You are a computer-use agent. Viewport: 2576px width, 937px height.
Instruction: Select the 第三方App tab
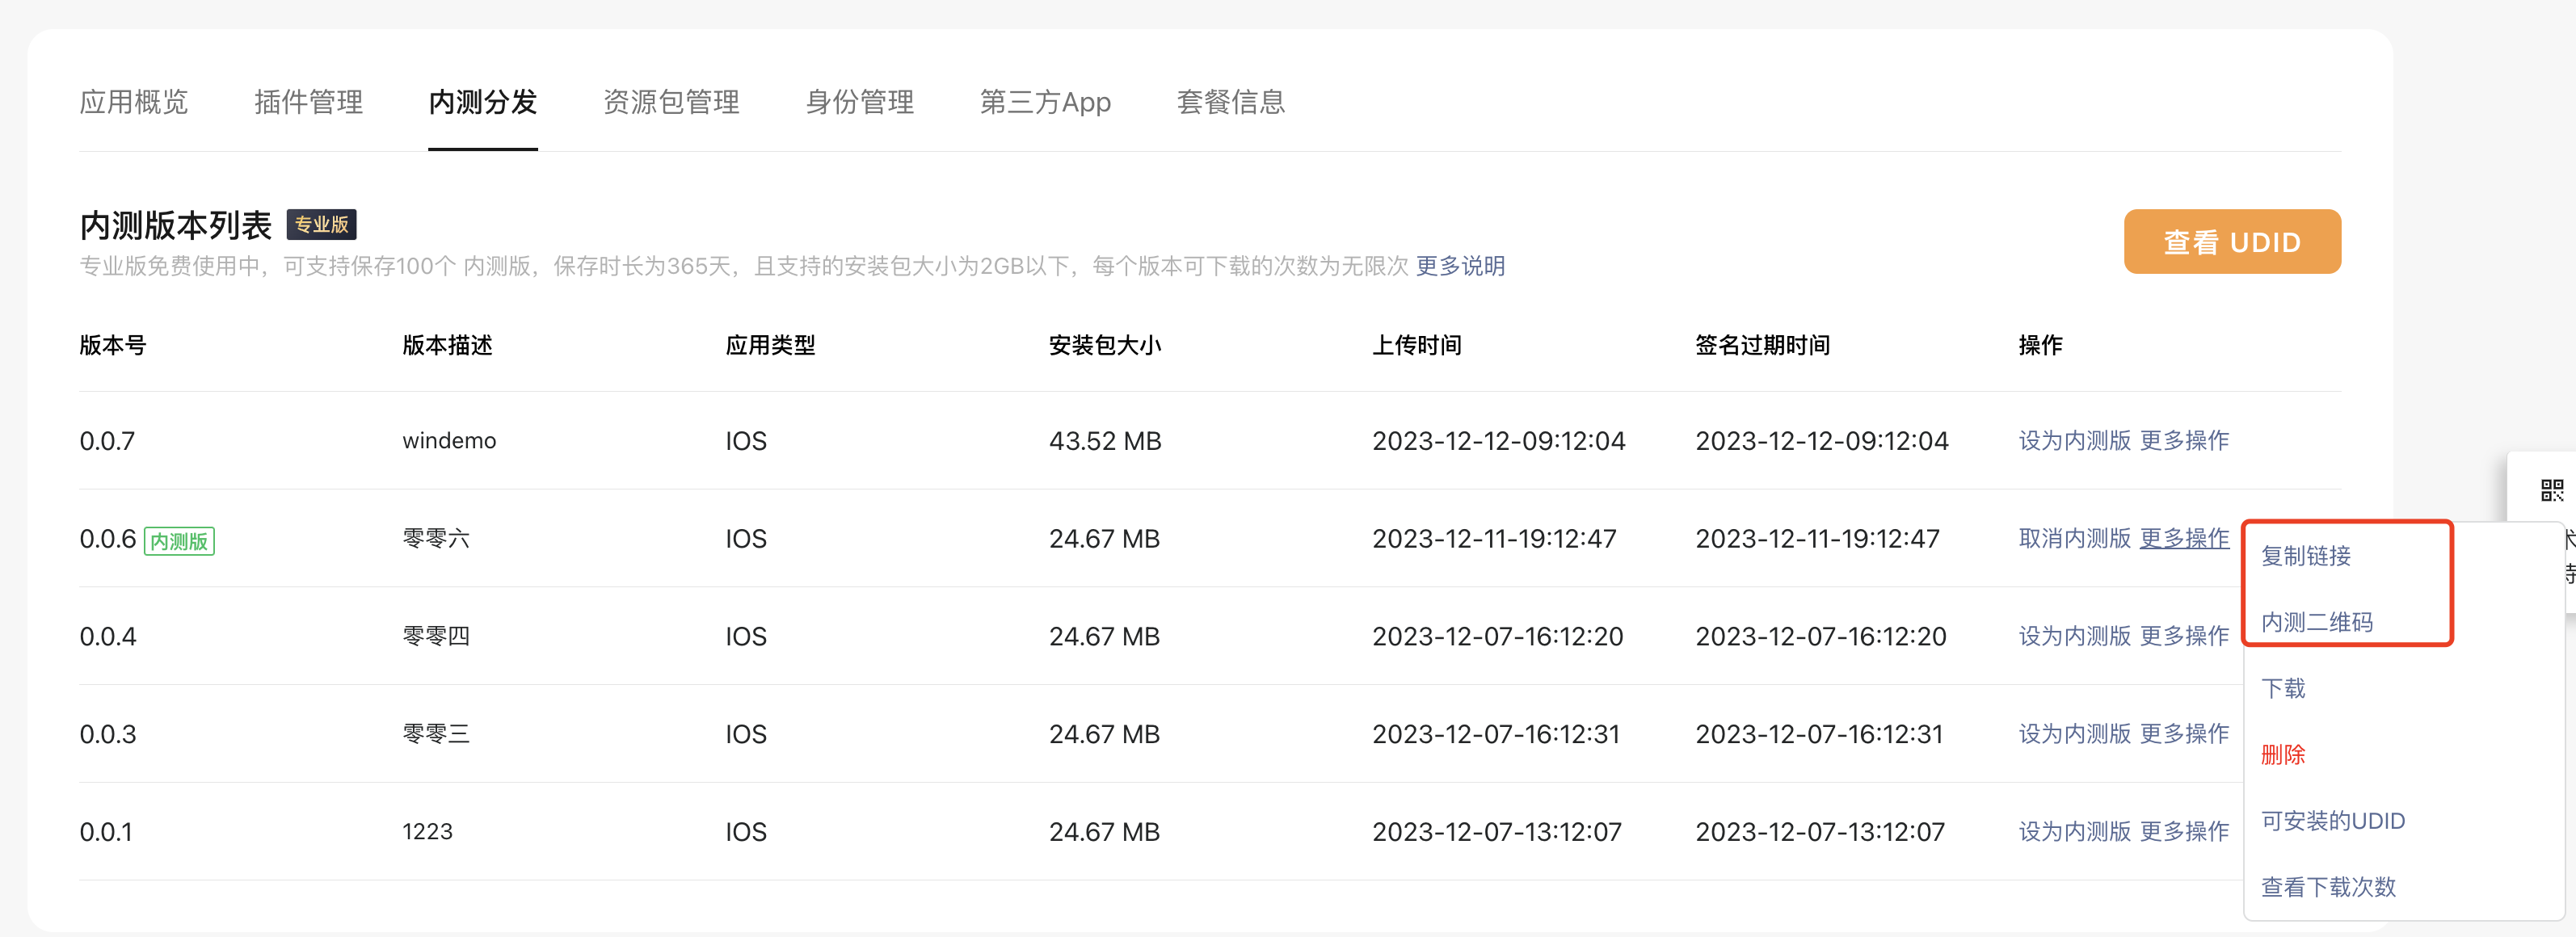tap(1044, 102)
